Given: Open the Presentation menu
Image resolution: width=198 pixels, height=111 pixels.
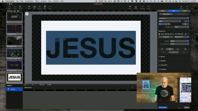Looking at the screenshot, I should (29, 1).
